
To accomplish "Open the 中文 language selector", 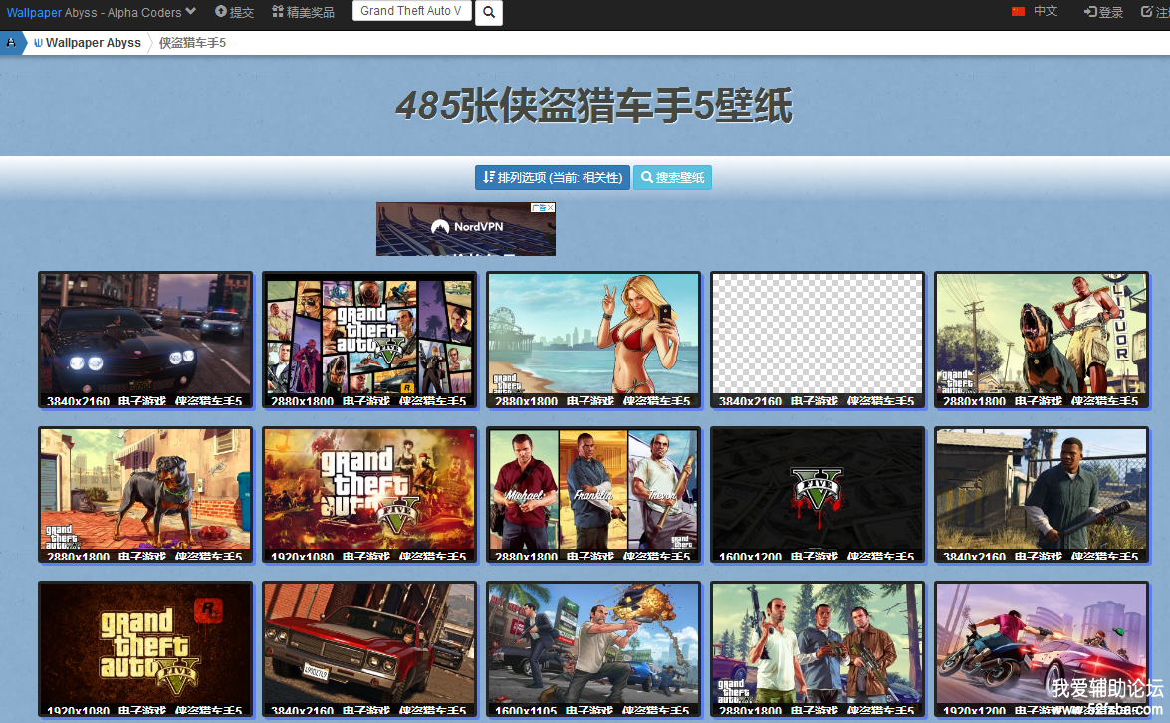I will point(1035,11).
